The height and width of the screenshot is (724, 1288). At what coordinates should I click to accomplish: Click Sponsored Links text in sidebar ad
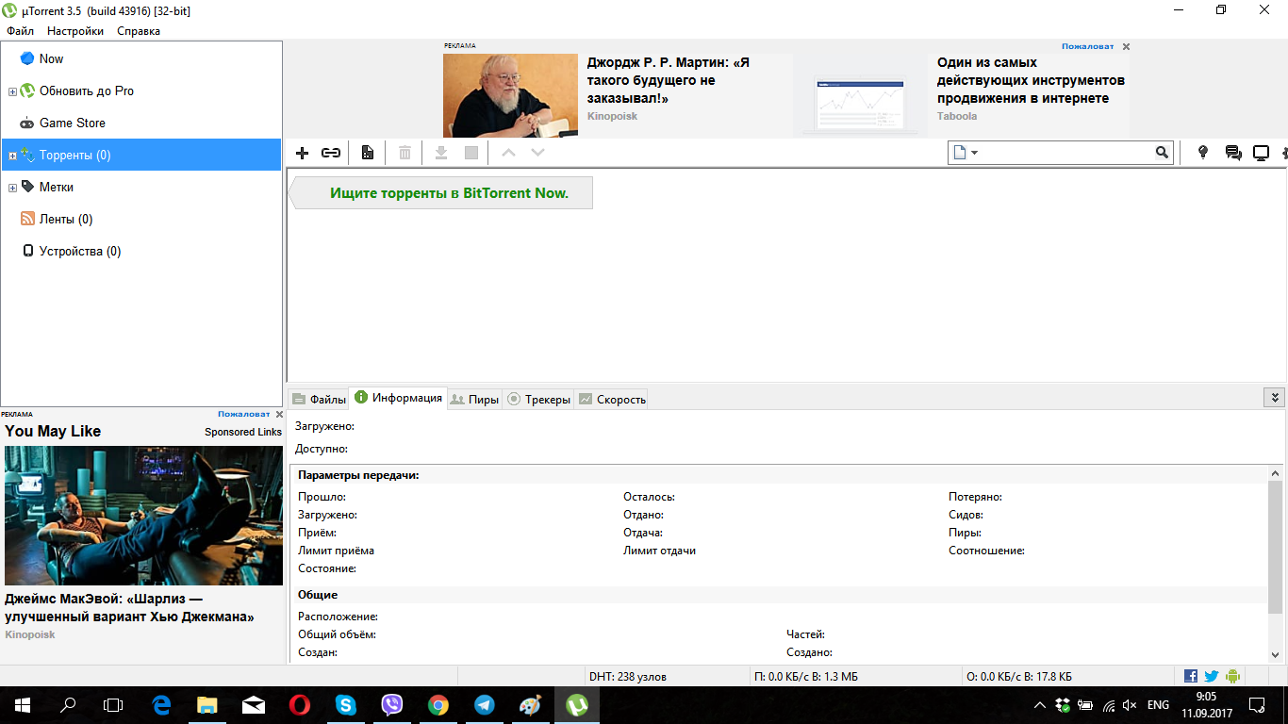click(243, 432)
